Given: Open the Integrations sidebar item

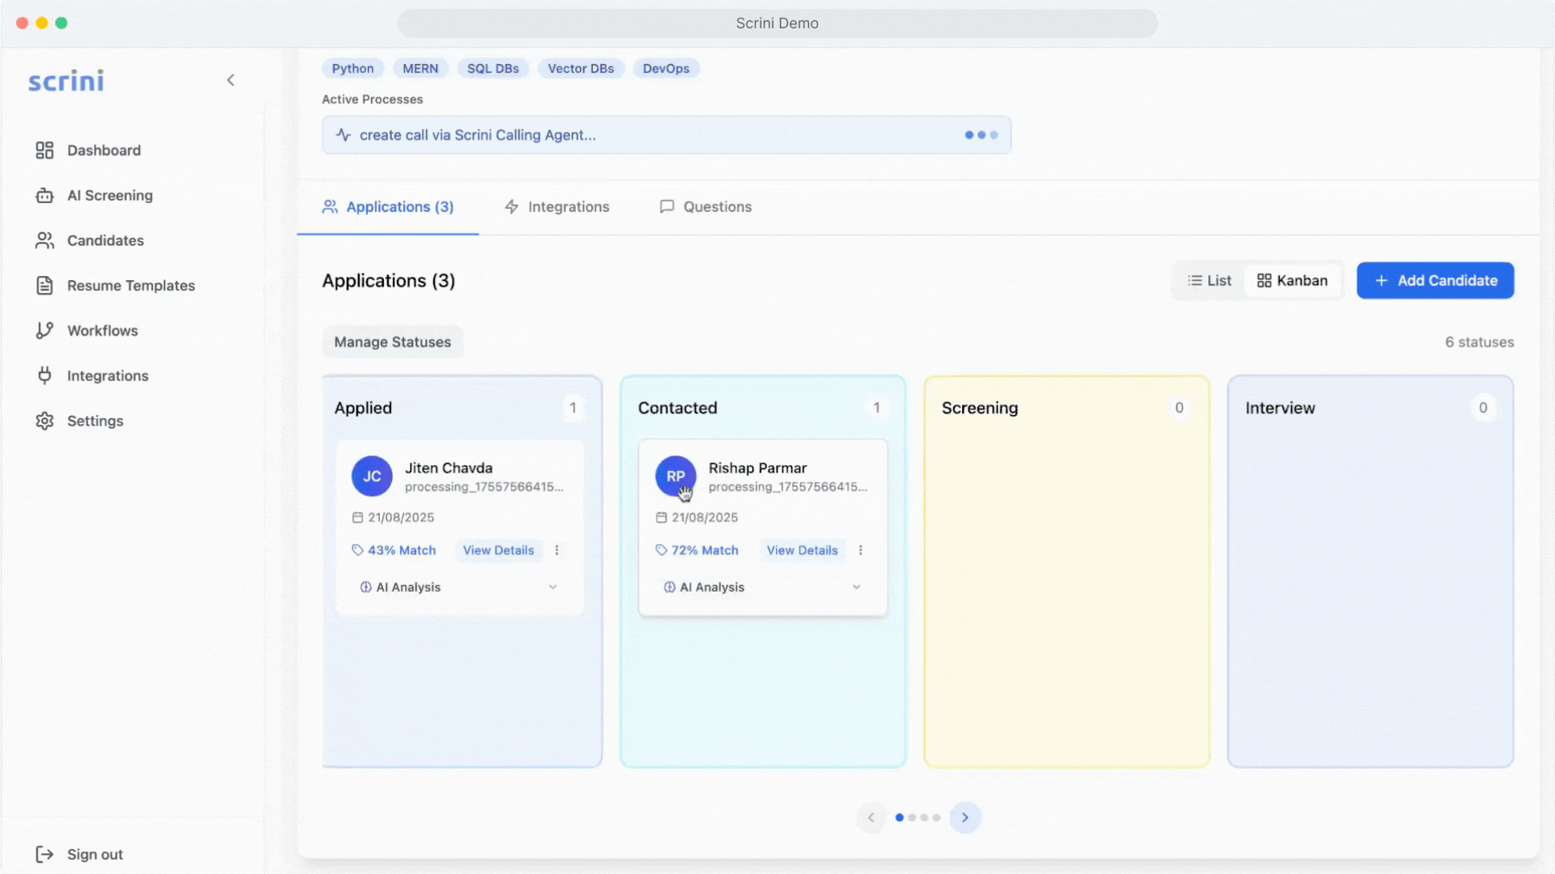Looking at the screenshot, I should (x=106, y=375).
